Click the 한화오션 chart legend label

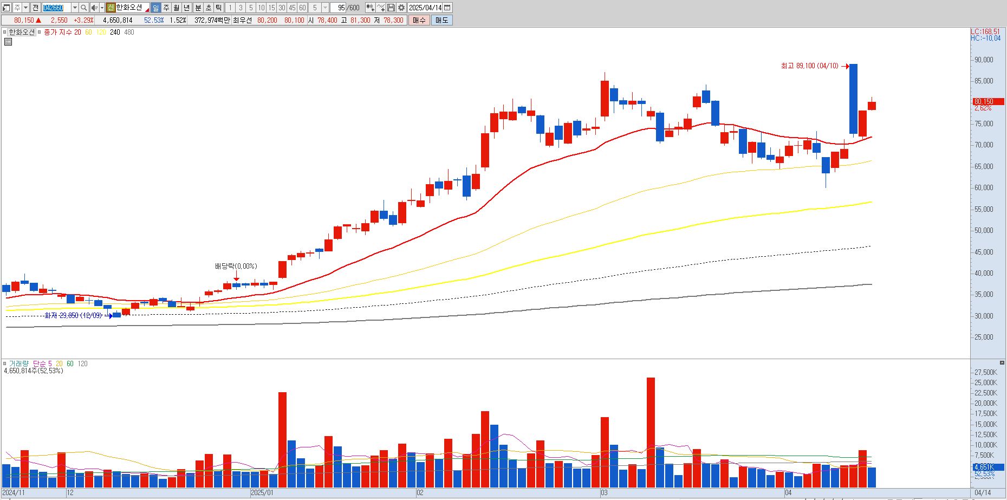(x=22, y=32)
